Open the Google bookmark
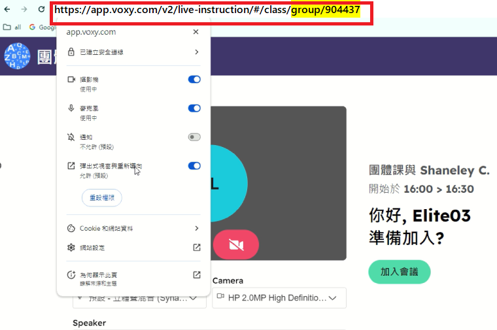The image size is (497, 330). 43,27
